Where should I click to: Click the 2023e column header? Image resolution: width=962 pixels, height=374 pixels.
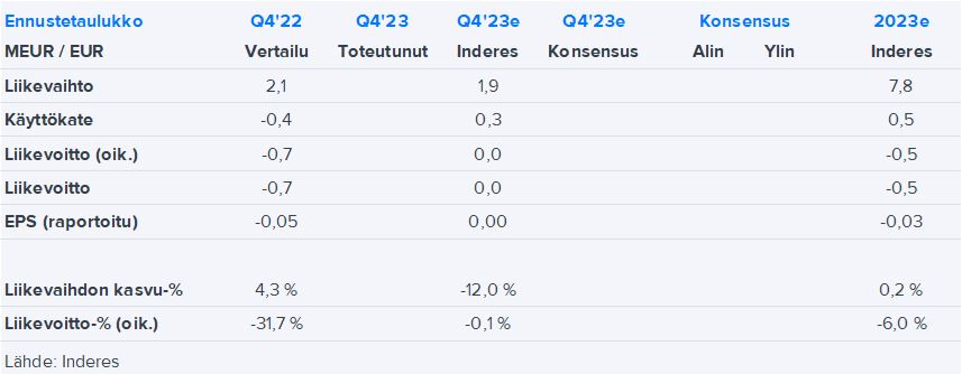pos(901,21)
